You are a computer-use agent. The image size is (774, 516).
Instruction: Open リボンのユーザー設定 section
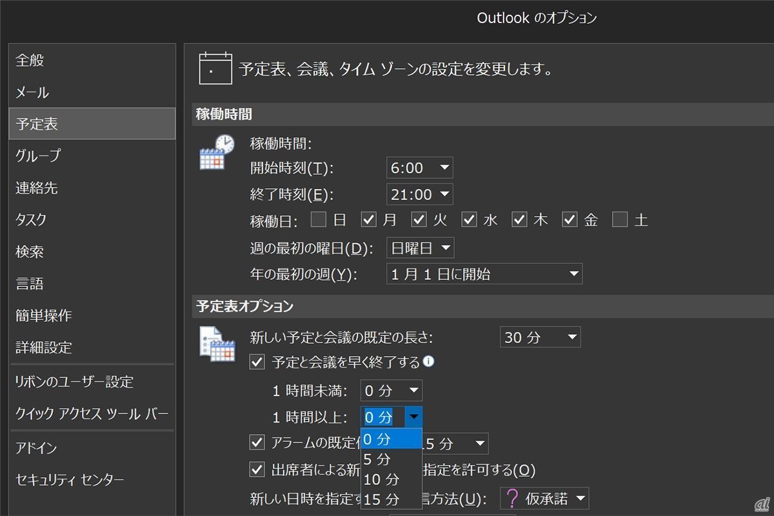[x=74, y=382]
